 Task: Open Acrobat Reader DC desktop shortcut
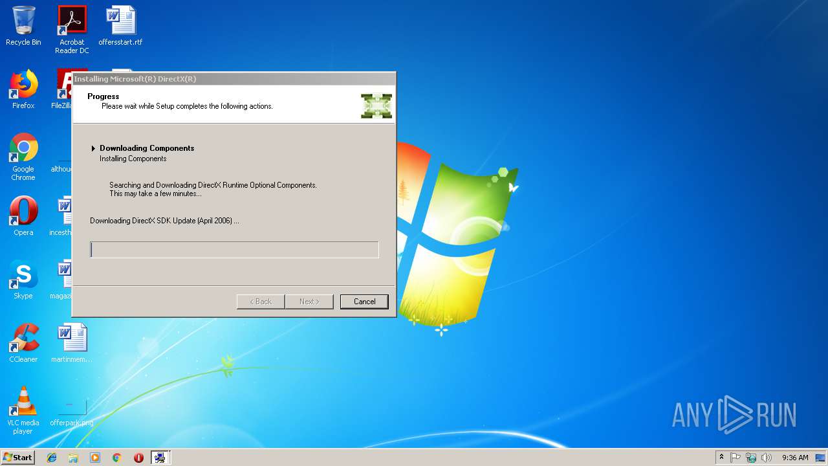coord(72,30)
